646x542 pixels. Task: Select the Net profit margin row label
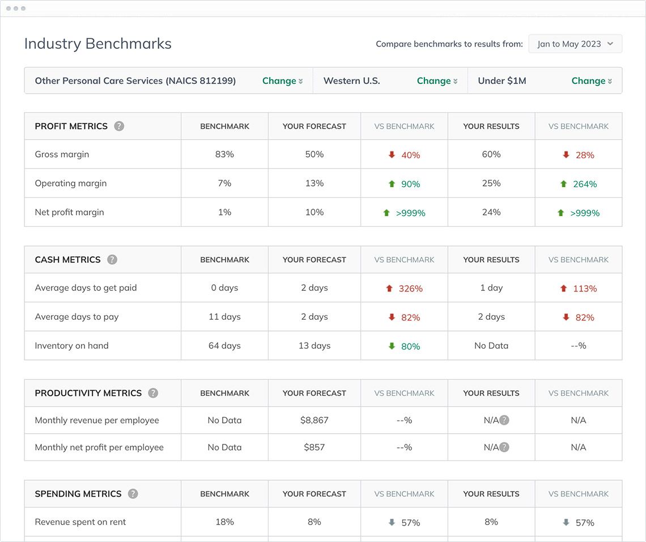point(70,212)
